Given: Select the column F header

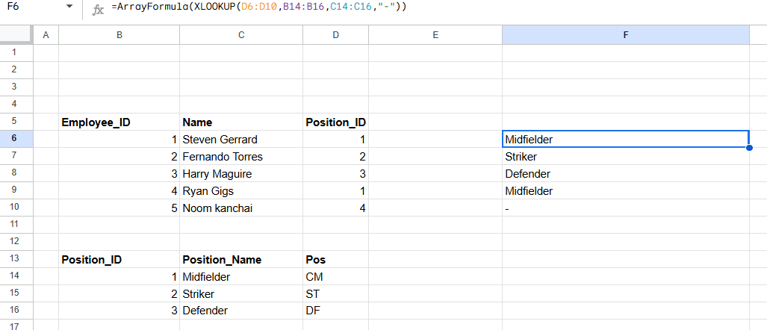Looking at the screenshot, I should click(626, 34).
